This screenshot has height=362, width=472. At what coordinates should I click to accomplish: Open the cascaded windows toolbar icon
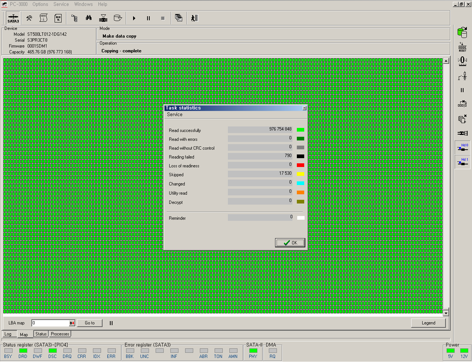178,18
